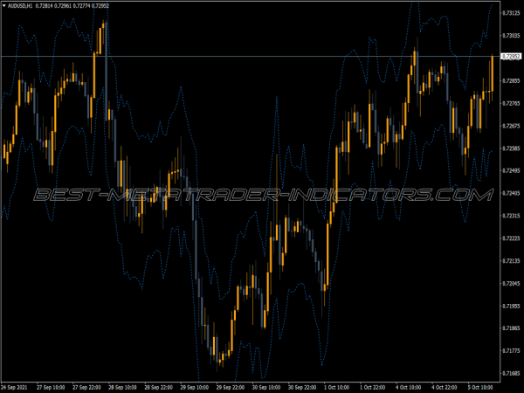Select the low value 0.72774 in header
The height and width of the screenshot is (393, 524).
(x=81, y=6)
